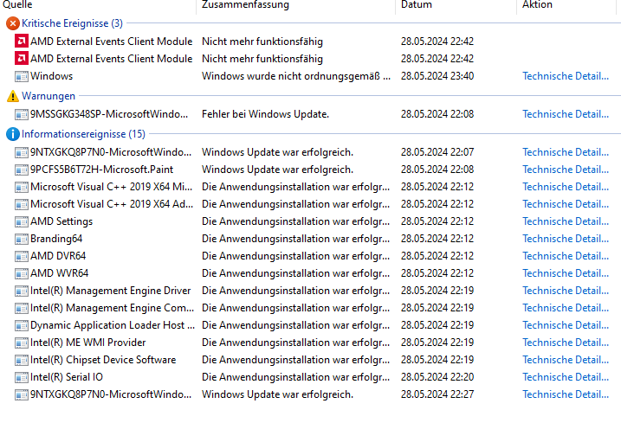
Task: Open Technische Details for AMD WVR64
Action: click(566, 273)
